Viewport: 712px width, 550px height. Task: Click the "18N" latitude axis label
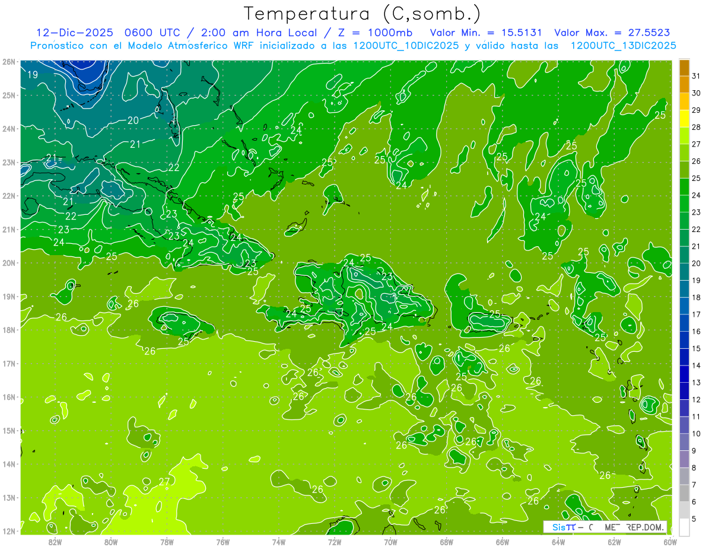point(8,330)
